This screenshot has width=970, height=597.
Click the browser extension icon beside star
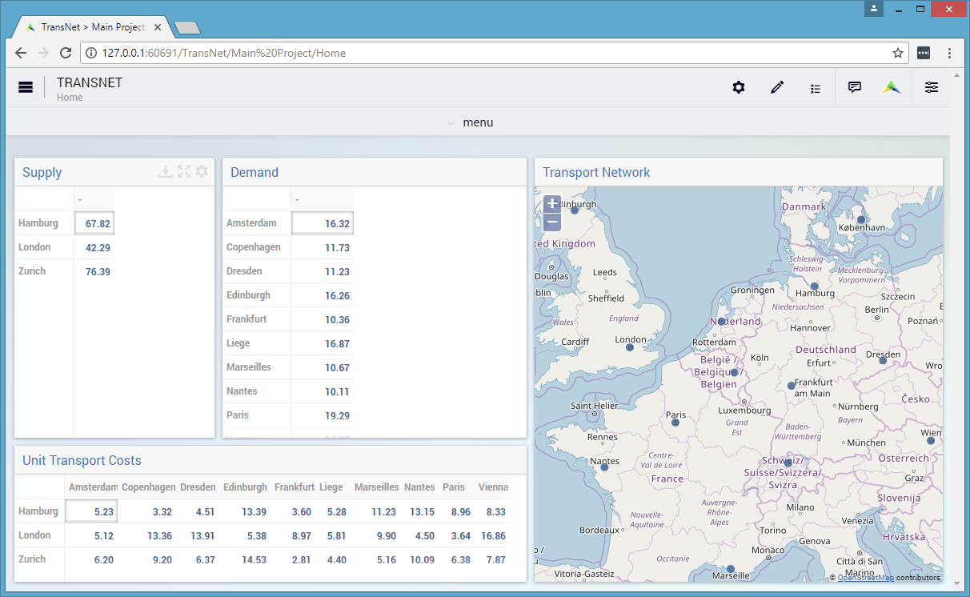924,53
